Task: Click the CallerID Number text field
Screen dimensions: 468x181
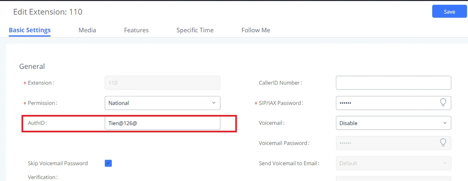Action: [393, 83]
